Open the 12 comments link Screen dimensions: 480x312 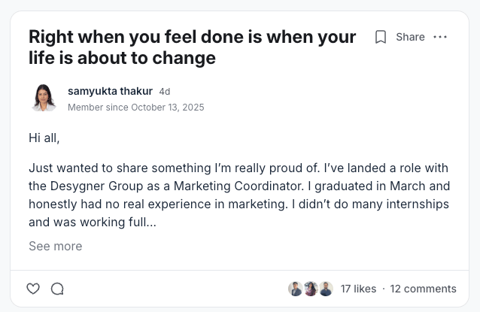423,289
